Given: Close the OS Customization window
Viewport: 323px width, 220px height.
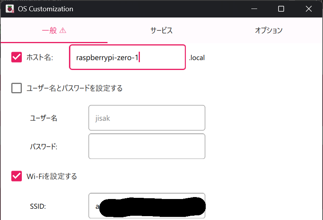Looking at the screenshot, I should 309,9.
